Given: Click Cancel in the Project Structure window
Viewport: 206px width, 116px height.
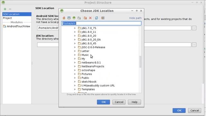Looking at the screenshot, I should click(x=194, y=111).
